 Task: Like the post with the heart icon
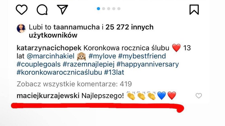pos(21,10)
